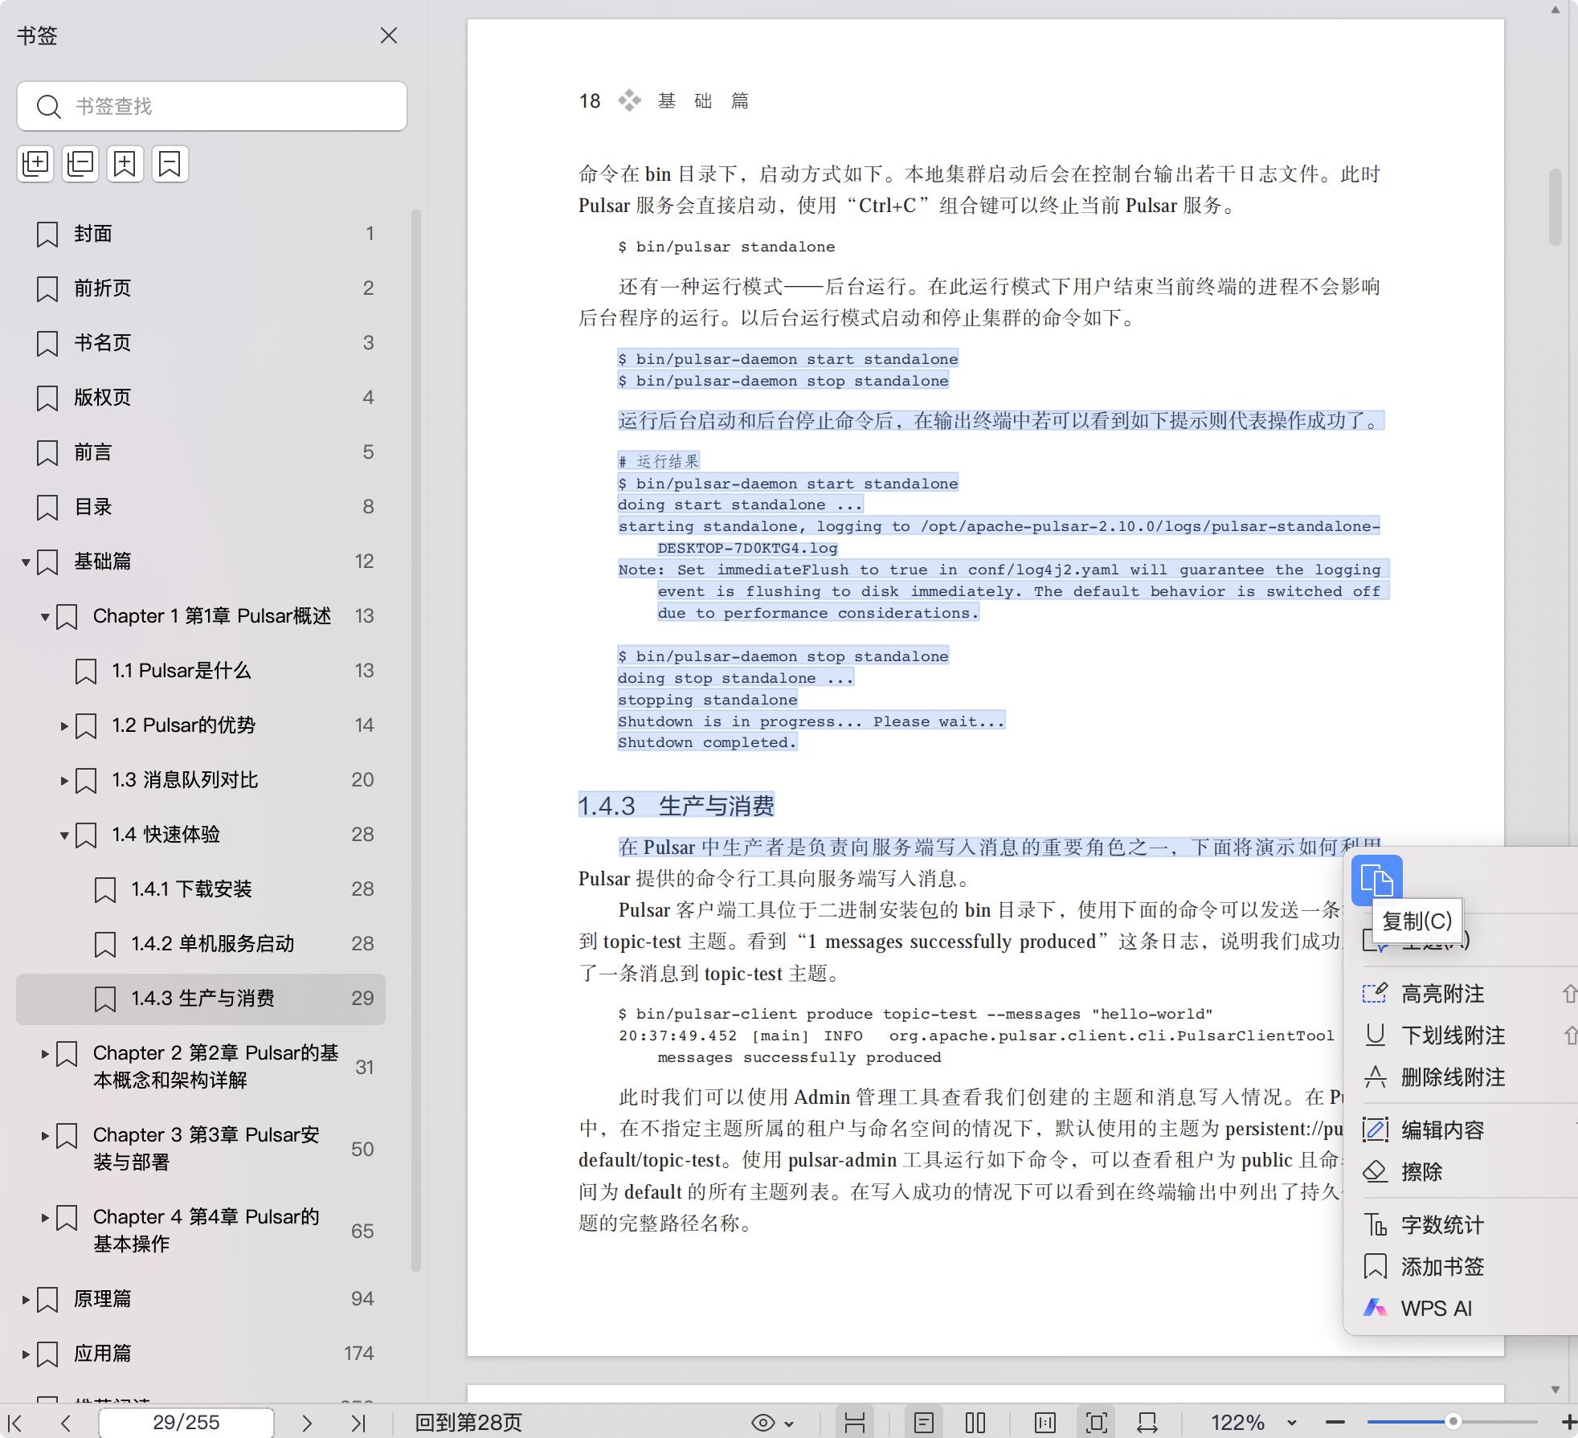Click the page number field 29/255
Viewport: 1578px width, 1438px height.
point(186,1423)
